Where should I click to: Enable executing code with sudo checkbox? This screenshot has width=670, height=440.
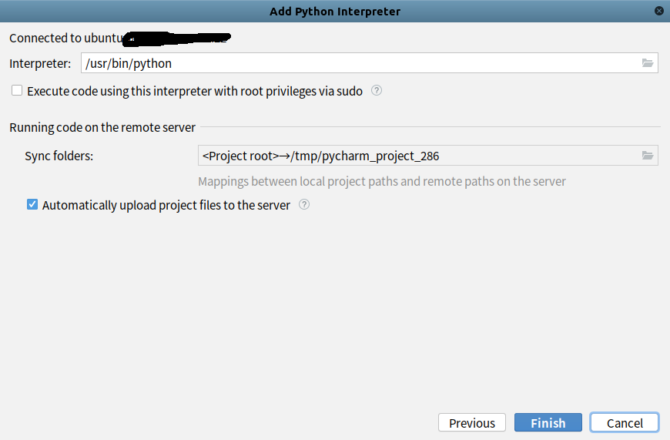(17, 91)
